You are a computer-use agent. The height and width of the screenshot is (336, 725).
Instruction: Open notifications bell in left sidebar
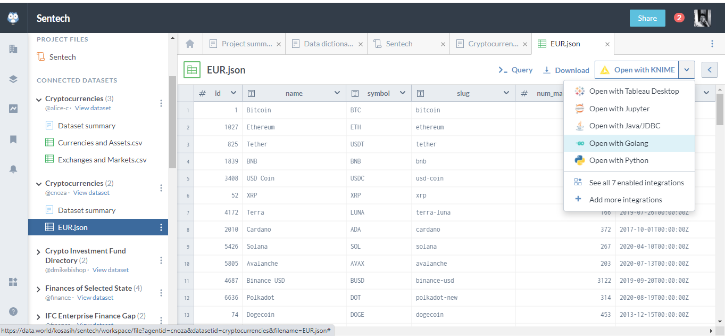13,169
